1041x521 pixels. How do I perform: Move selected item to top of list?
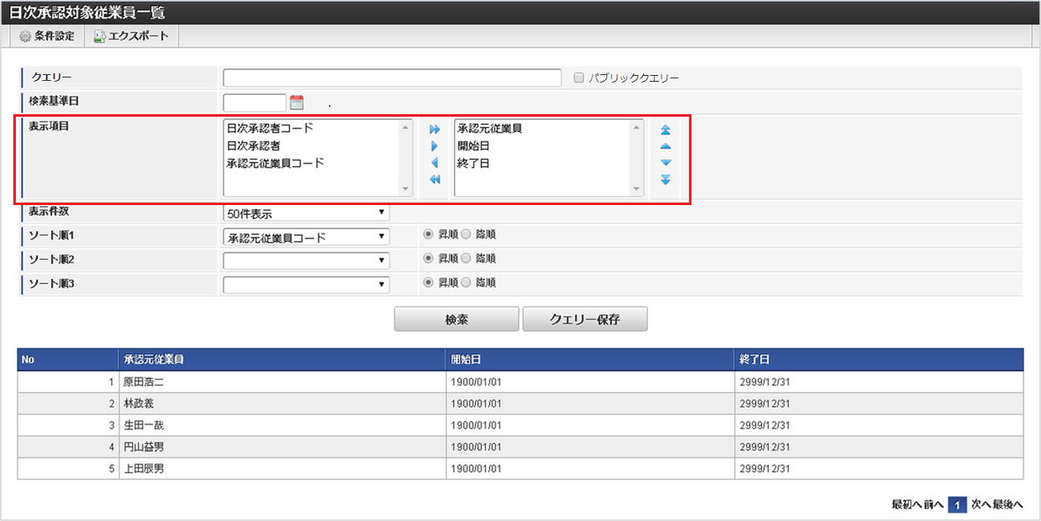click(665, 130)
